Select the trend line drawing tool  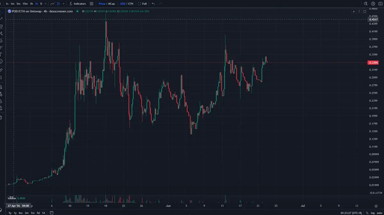(x=1, y=19)
